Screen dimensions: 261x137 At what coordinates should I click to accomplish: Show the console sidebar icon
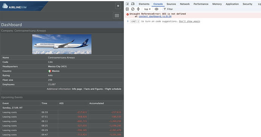(x=127, y=9)
